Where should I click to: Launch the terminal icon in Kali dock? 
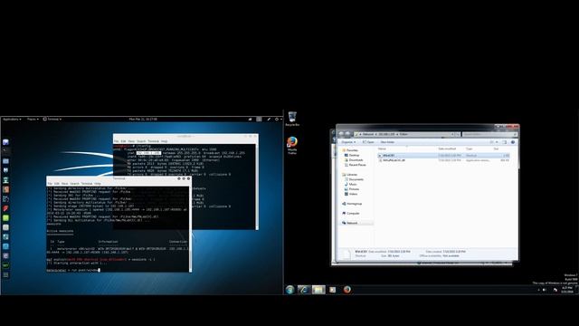pyautogui.click(x=5, y=151)
